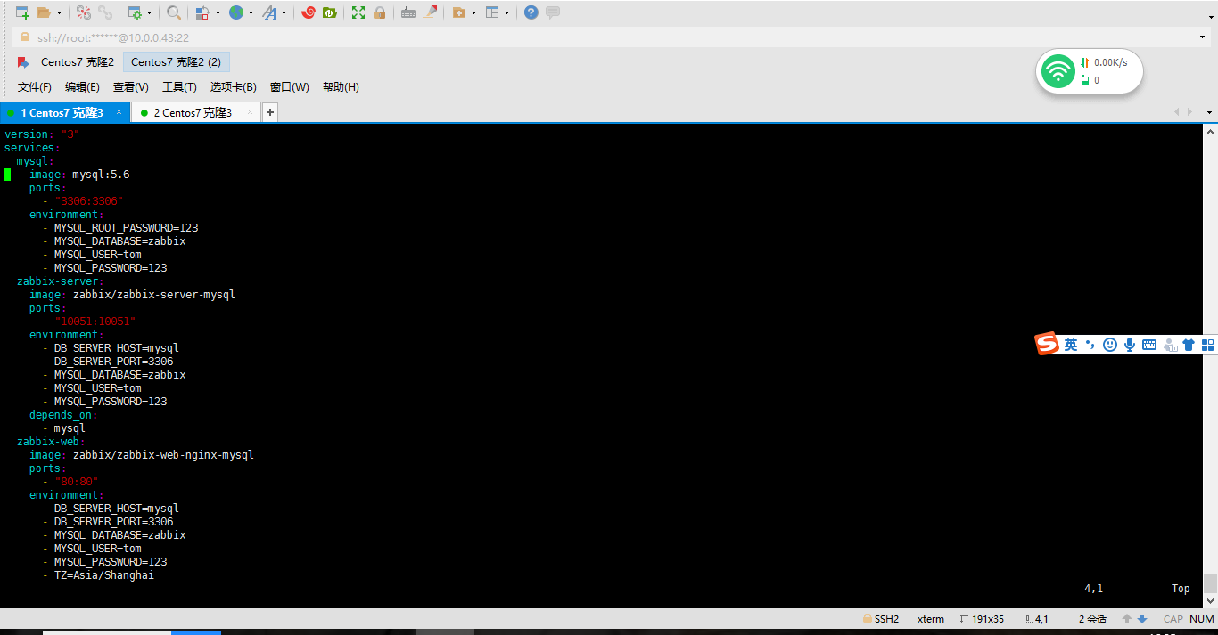Click the lock screen padlock icon

pos(380,12)
